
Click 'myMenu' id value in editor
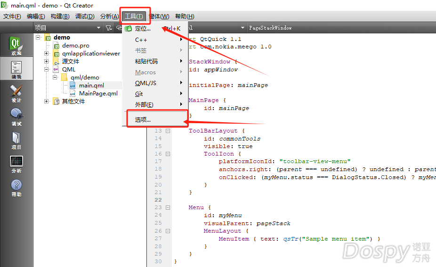230,215
